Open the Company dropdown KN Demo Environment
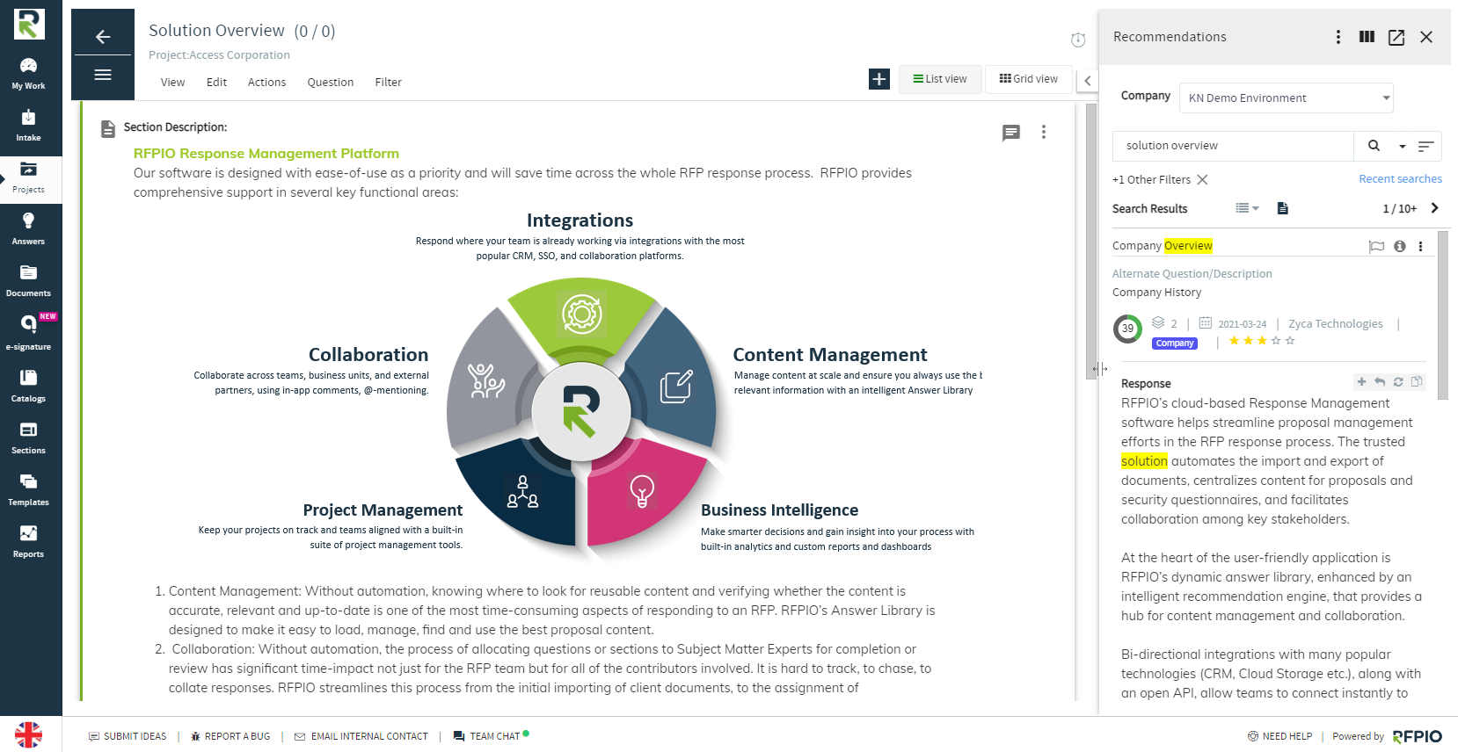1458x752 pixels. click(x=1287, y=98)
